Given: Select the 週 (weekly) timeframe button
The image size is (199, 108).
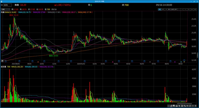Looking at the screenshot, I should point(163,9).
